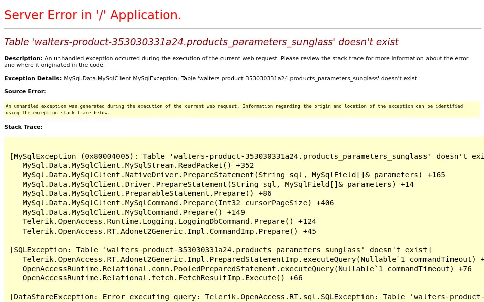Click the 'MySqlCommand.Prepare() +149' line
Image resolution: width=484 pixels, height=302 pixels.
134,212
